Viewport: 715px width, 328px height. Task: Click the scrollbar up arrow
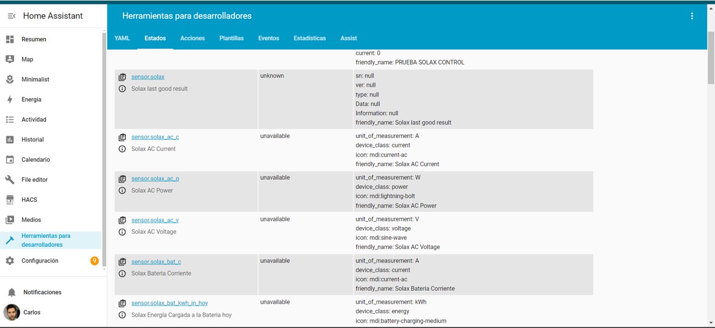pyautogui.click(x=710, y=8)
